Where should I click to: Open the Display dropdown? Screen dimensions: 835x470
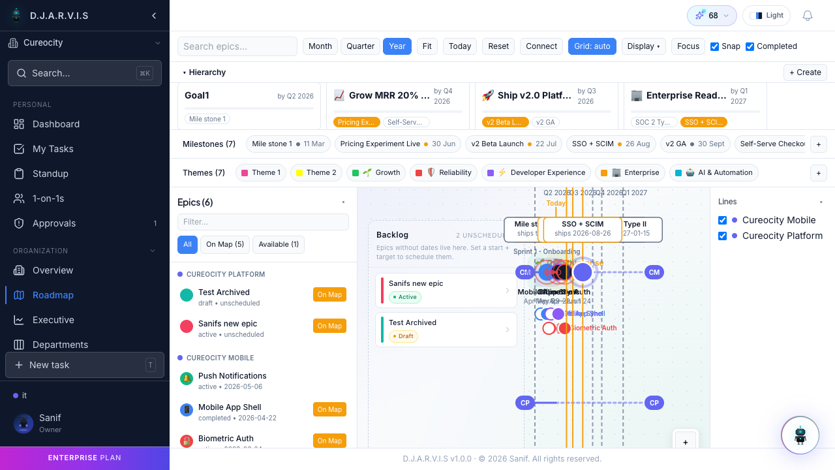click(644, 46)
